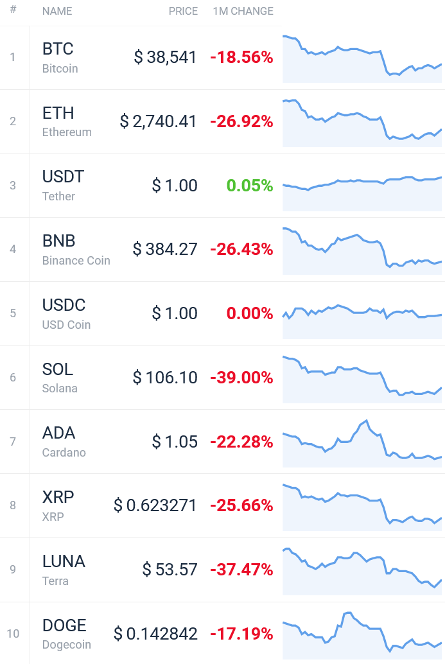Select the Tether USDT name
This screenshot has width=445, height=664.
tap(64, 186)
